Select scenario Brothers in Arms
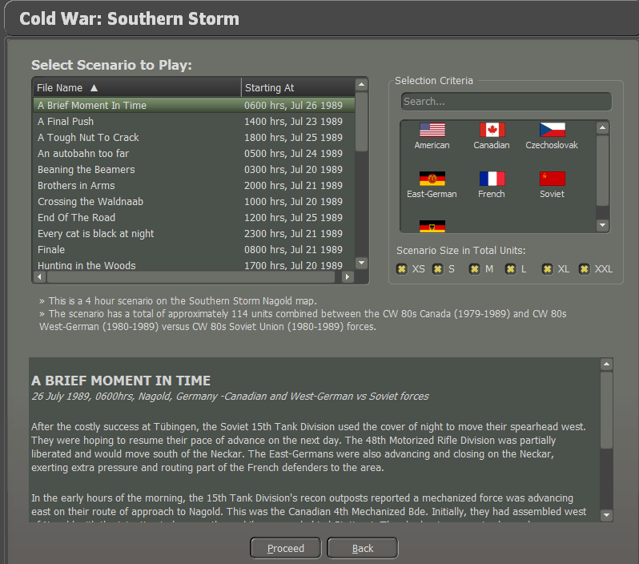The height and width of the screenshot is (564, 639). tap(194, 186)
